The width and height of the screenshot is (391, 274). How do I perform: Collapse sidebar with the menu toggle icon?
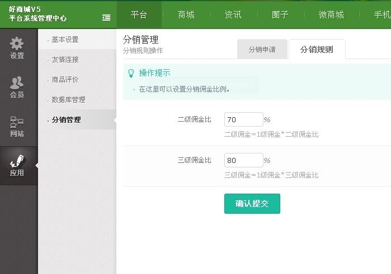(106, 18)
